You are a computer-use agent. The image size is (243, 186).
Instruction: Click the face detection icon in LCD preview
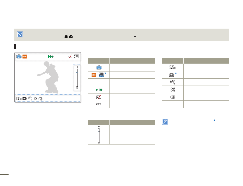(x=35, y=98)
